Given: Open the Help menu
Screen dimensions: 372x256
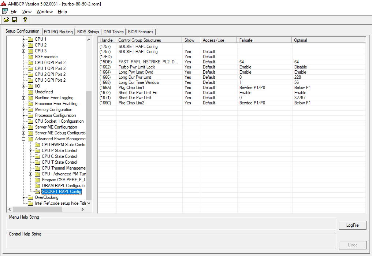Looking at the screenshot, I should click(62, 12).
